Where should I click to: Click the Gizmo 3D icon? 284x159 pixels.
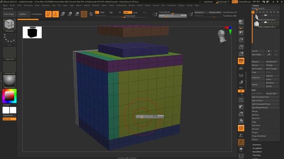[x=84, y=14]
